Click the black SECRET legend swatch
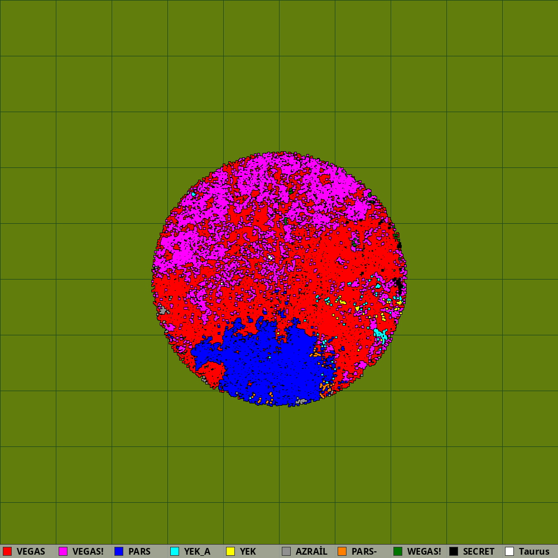This screenshot has height=558, width=558. [x=454, y=551]
